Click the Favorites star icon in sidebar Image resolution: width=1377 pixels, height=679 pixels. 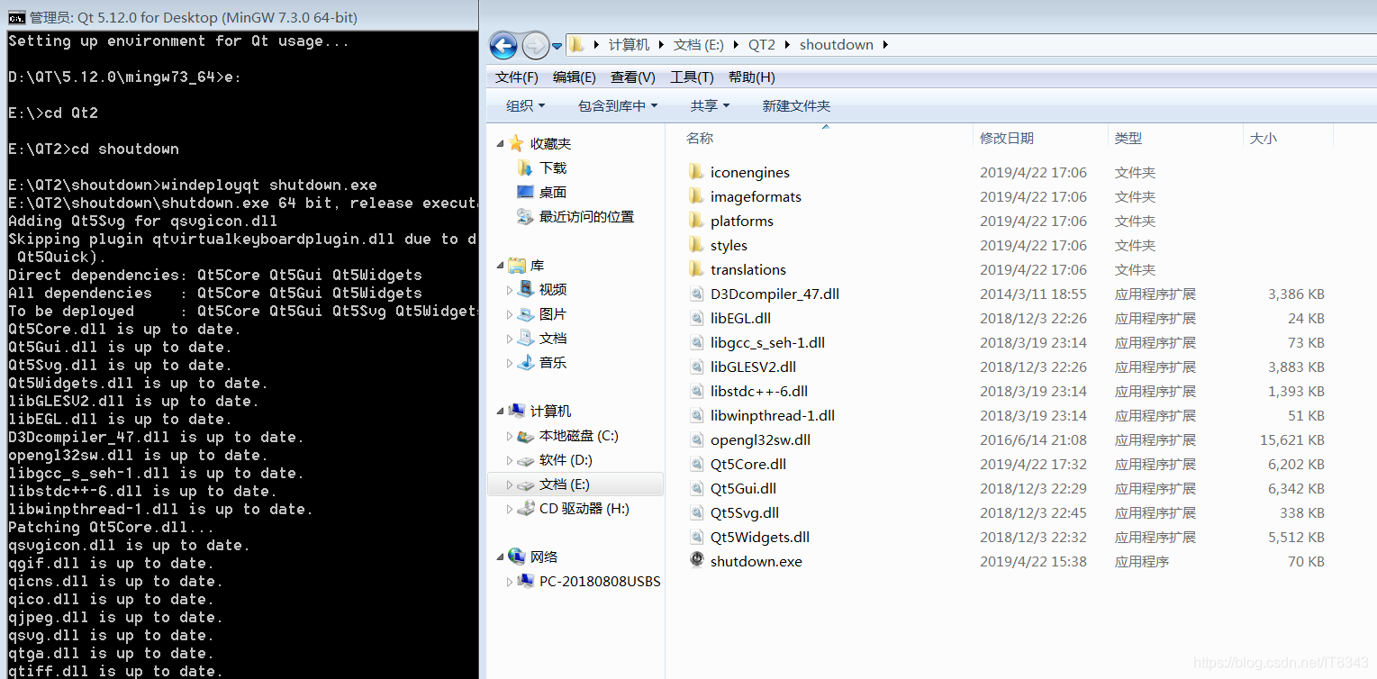coord(516,143)
